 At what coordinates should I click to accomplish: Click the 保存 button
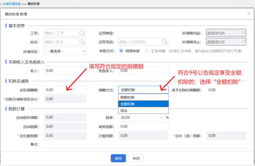point(118,158)
